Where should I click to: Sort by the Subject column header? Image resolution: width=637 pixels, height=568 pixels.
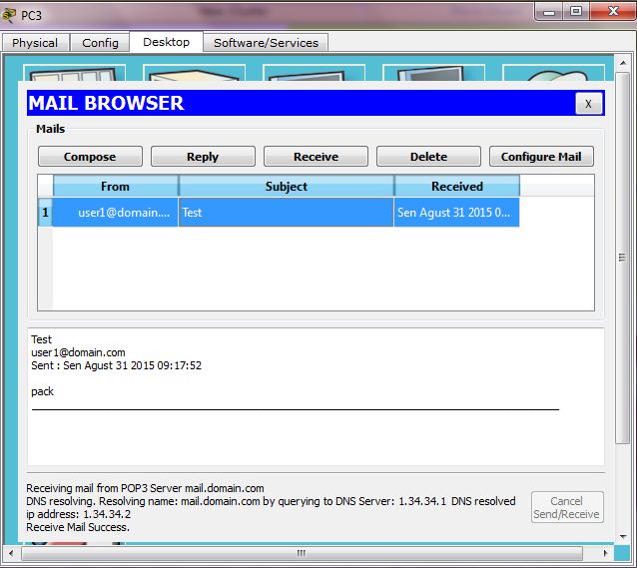(286, 186)
